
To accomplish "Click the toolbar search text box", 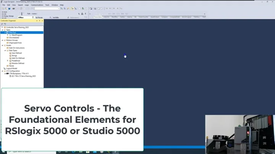I will tap(46, 8).
